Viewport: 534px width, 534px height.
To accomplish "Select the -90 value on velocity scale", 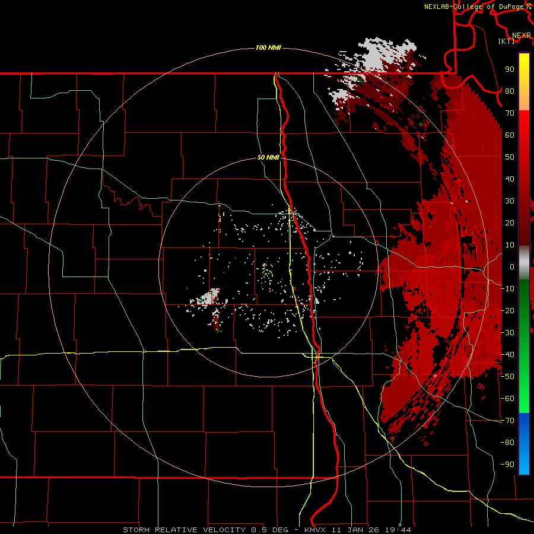I will pyautogui.click(x=507, y=465).
